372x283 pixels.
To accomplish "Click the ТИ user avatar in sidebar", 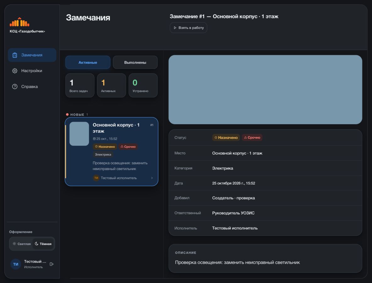I will pos(16,264).
